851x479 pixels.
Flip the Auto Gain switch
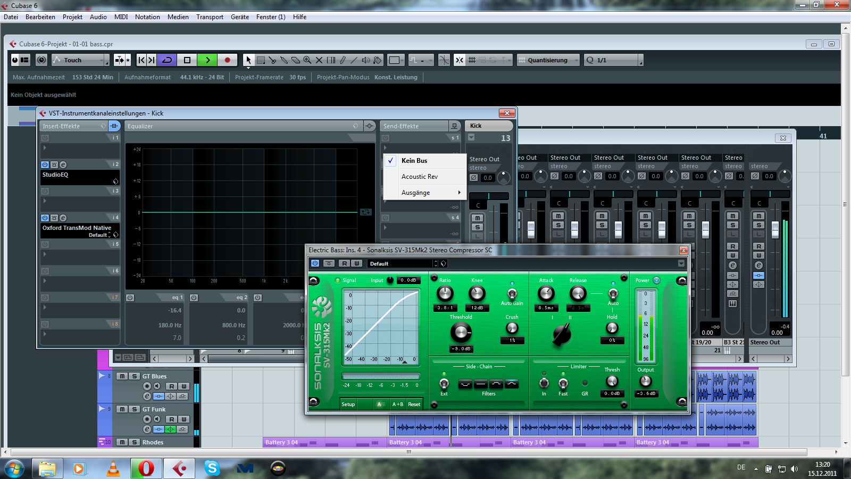(x=512, y=293)
